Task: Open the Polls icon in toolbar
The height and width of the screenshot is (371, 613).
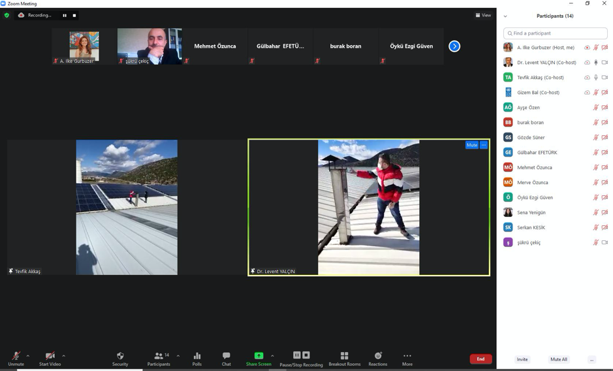Action: (x=197, y=356)
